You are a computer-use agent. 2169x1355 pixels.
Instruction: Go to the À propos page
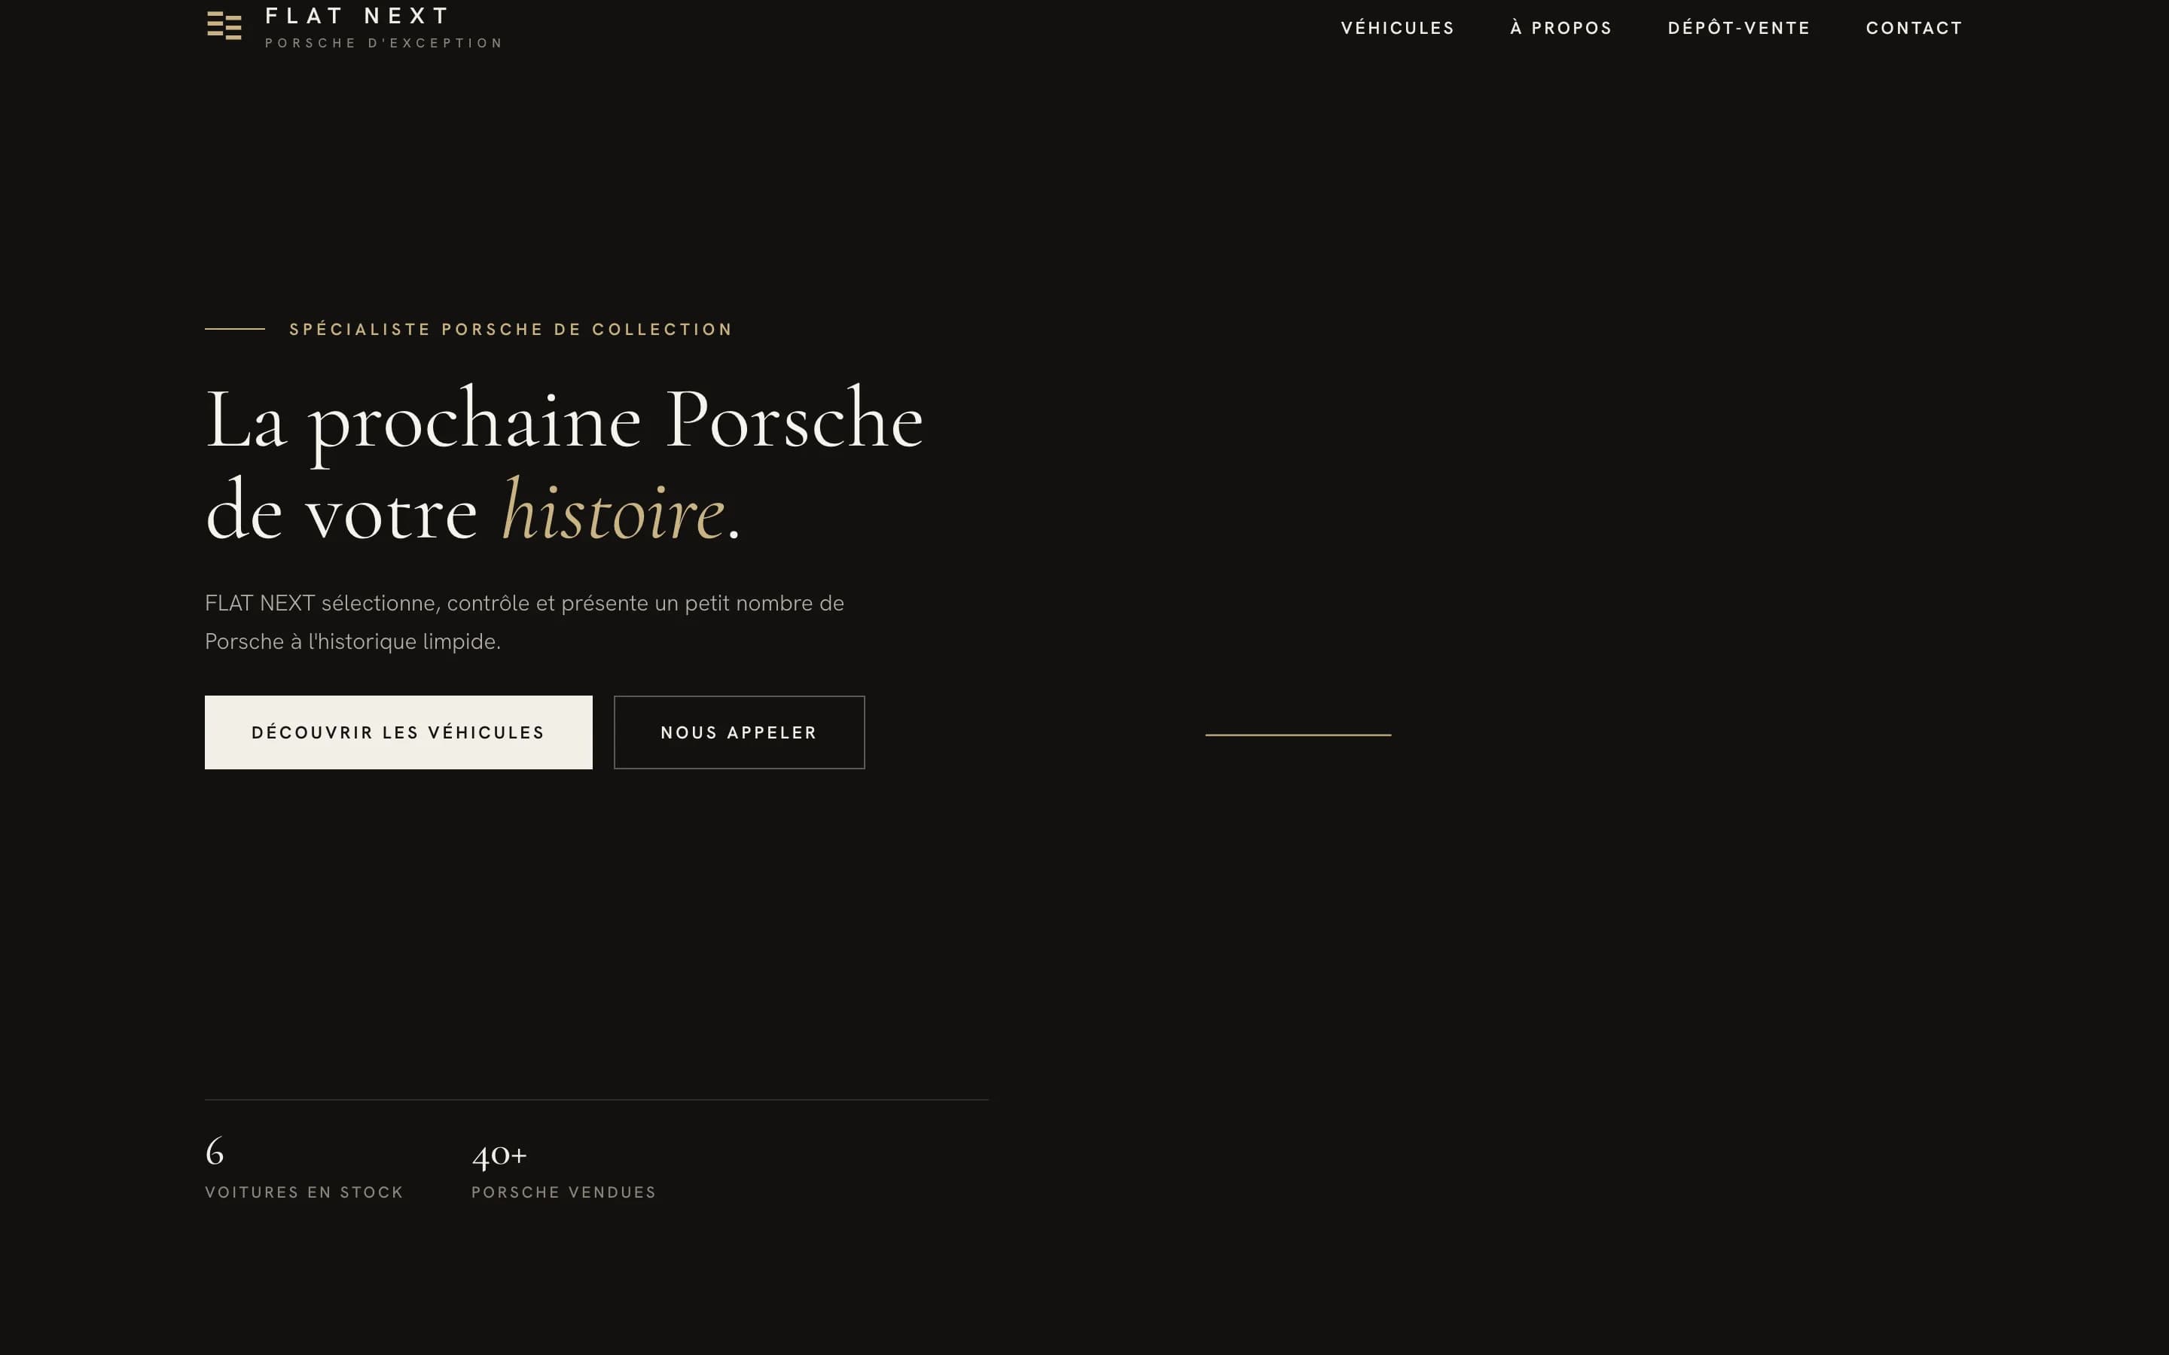coord(1560,28)
